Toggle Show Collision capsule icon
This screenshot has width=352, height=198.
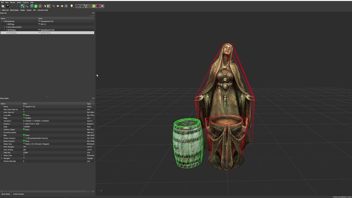tap(90, 6)
